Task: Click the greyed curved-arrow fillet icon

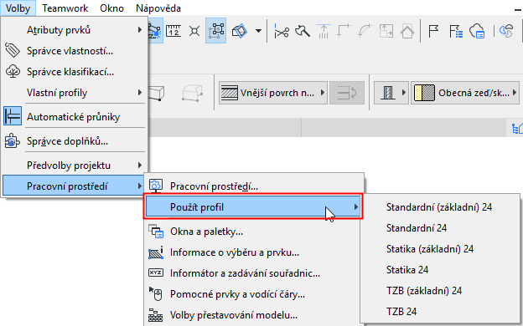Action: click(365, 31)
